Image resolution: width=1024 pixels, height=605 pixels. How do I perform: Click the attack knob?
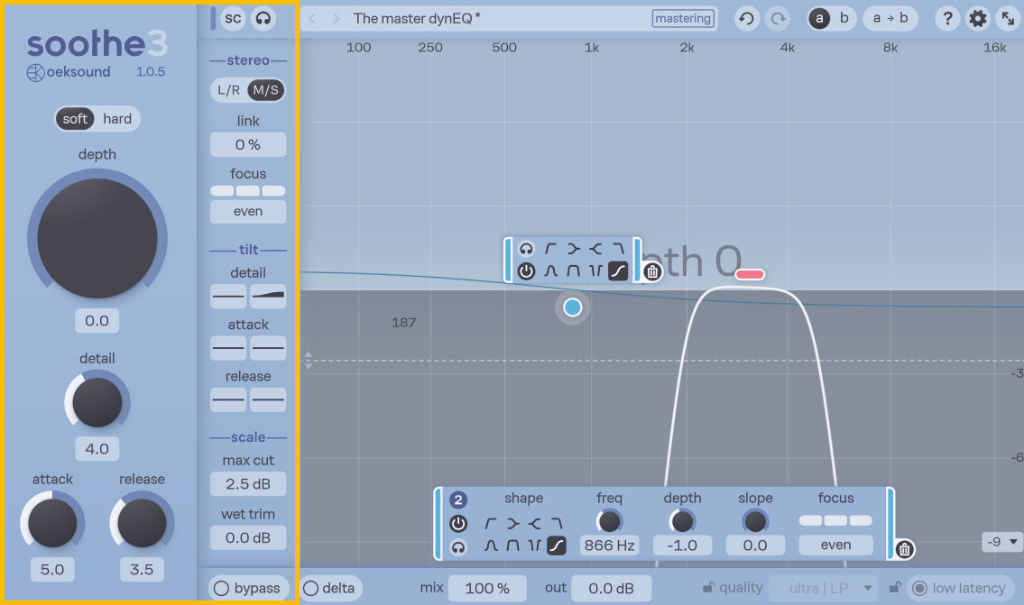pyautogui.click(x=52, y=523)
